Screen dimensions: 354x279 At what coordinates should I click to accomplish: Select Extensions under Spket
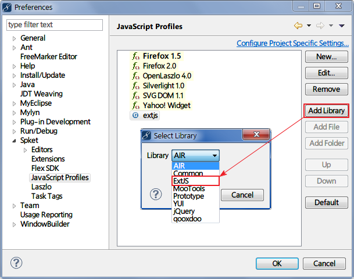48,159
